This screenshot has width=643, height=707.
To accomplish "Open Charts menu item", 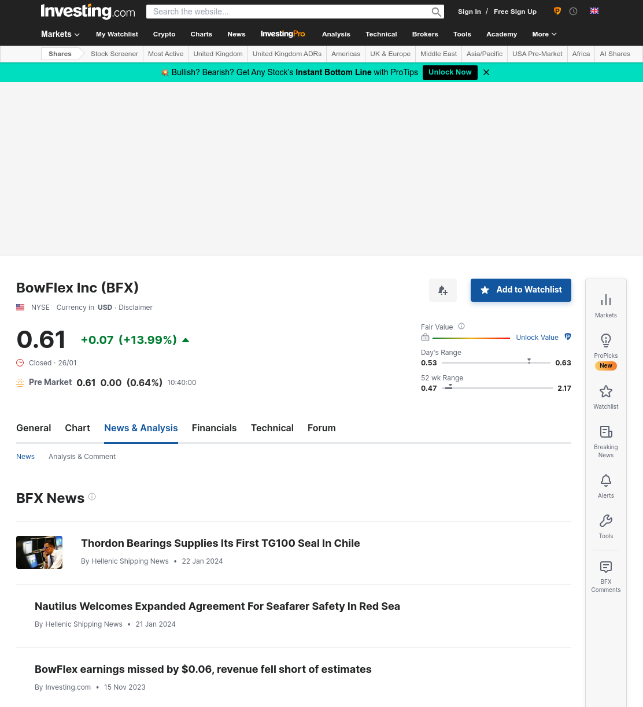I will coord(201,34).
